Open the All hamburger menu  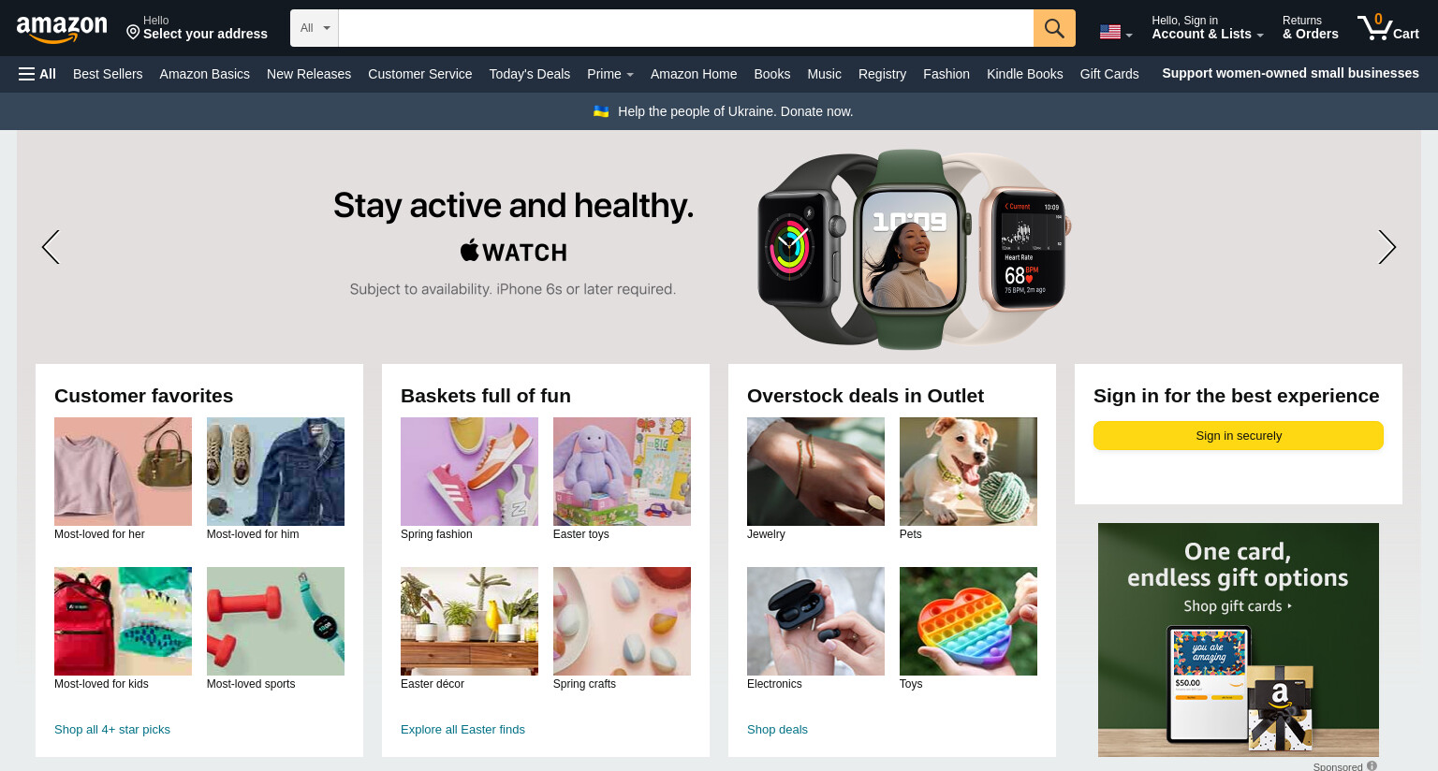37,74
